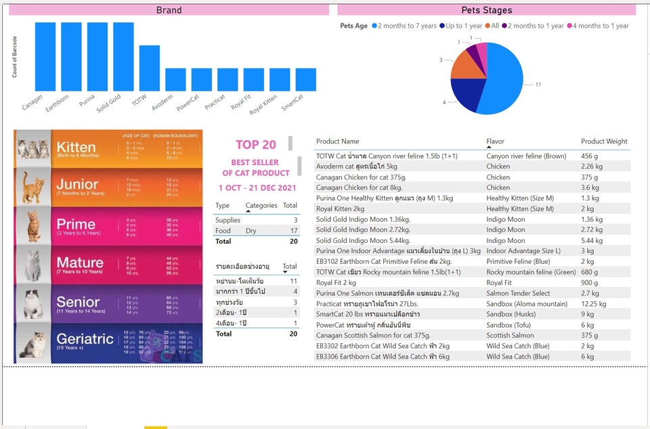Select the Earthborn bar in Brand chart

71,57
